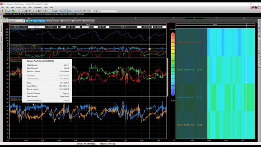
Task: Open the Component menu
Action: point(38,7)
